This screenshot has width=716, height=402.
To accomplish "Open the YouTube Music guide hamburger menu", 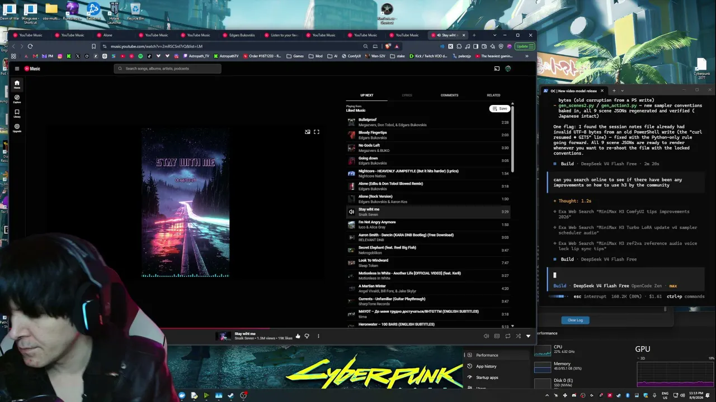I will [17, 69].
